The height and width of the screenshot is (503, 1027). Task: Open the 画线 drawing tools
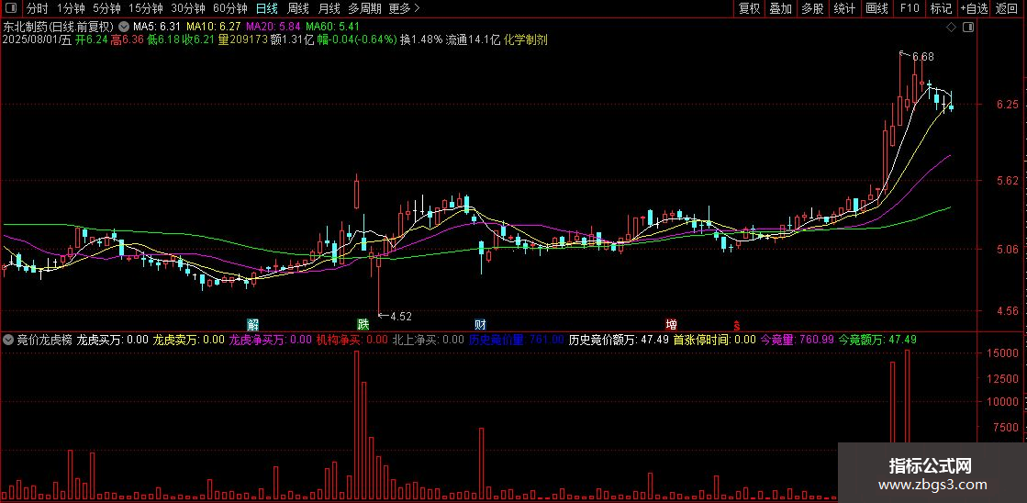[x=876, y=8]
